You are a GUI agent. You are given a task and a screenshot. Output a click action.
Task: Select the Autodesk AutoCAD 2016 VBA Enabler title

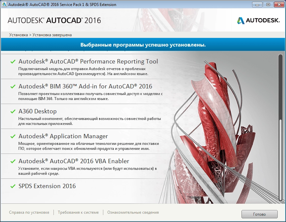(74, 161)
